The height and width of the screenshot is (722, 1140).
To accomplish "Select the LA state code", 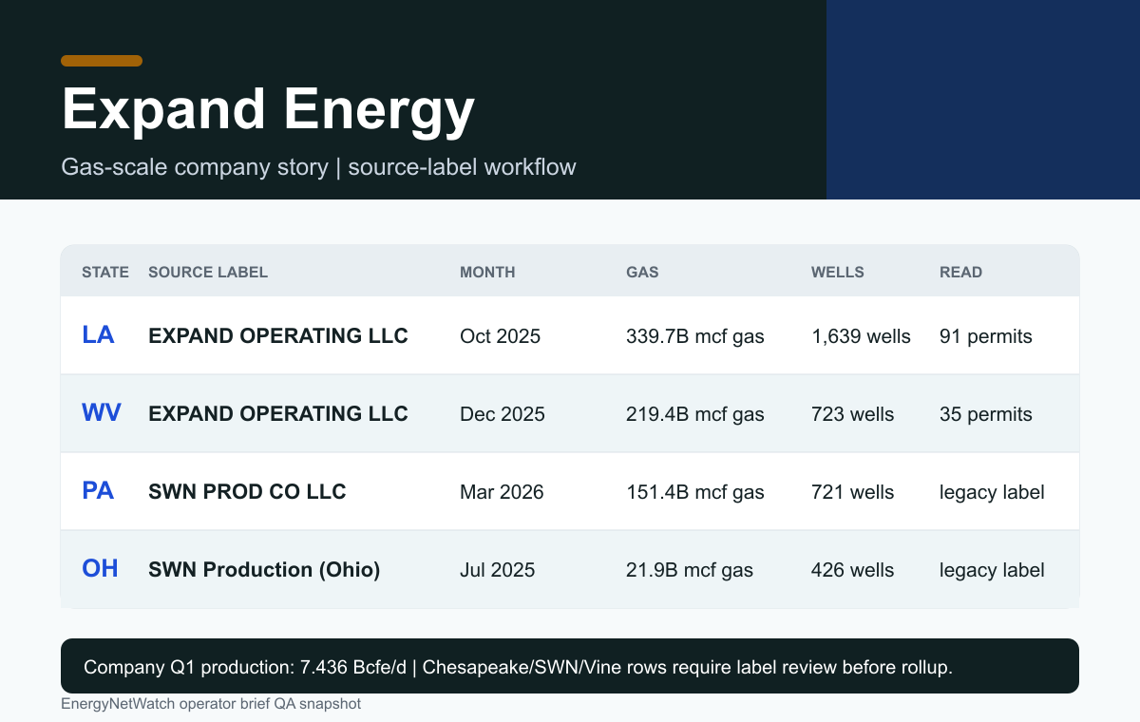I will (98, 334).
